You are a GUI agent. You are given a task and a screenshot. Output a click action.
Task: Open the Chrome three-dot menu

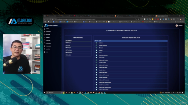(x=183, y=19)
